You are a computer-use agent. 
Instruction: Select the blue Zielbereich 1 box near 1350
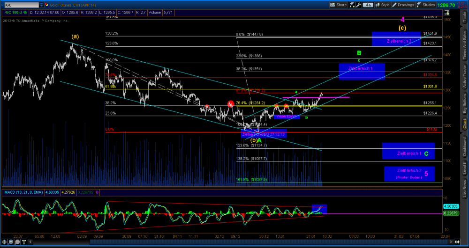point(362,71)
